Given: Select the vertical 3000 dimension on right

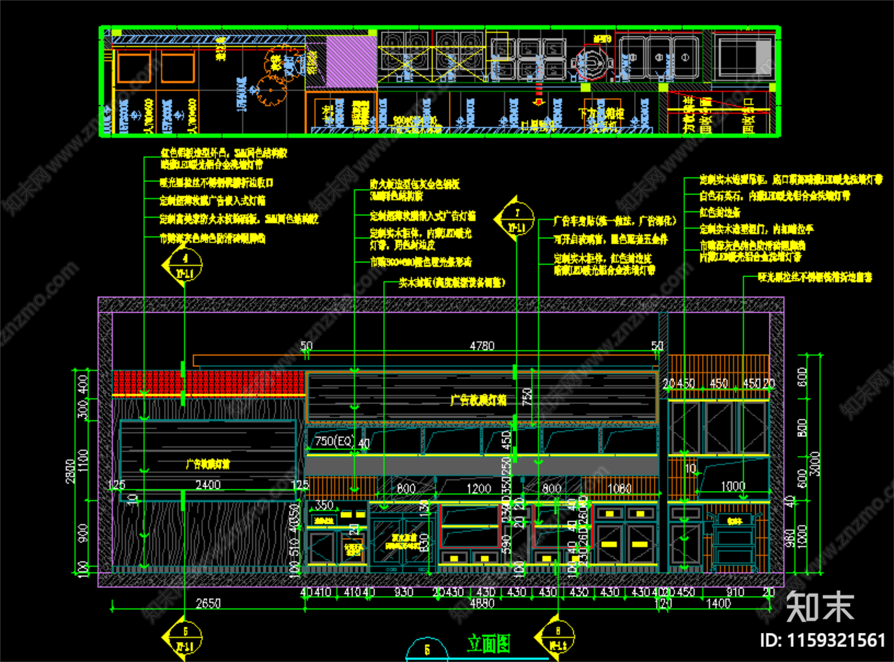Looking at the screenshot, I should [815, 463].
